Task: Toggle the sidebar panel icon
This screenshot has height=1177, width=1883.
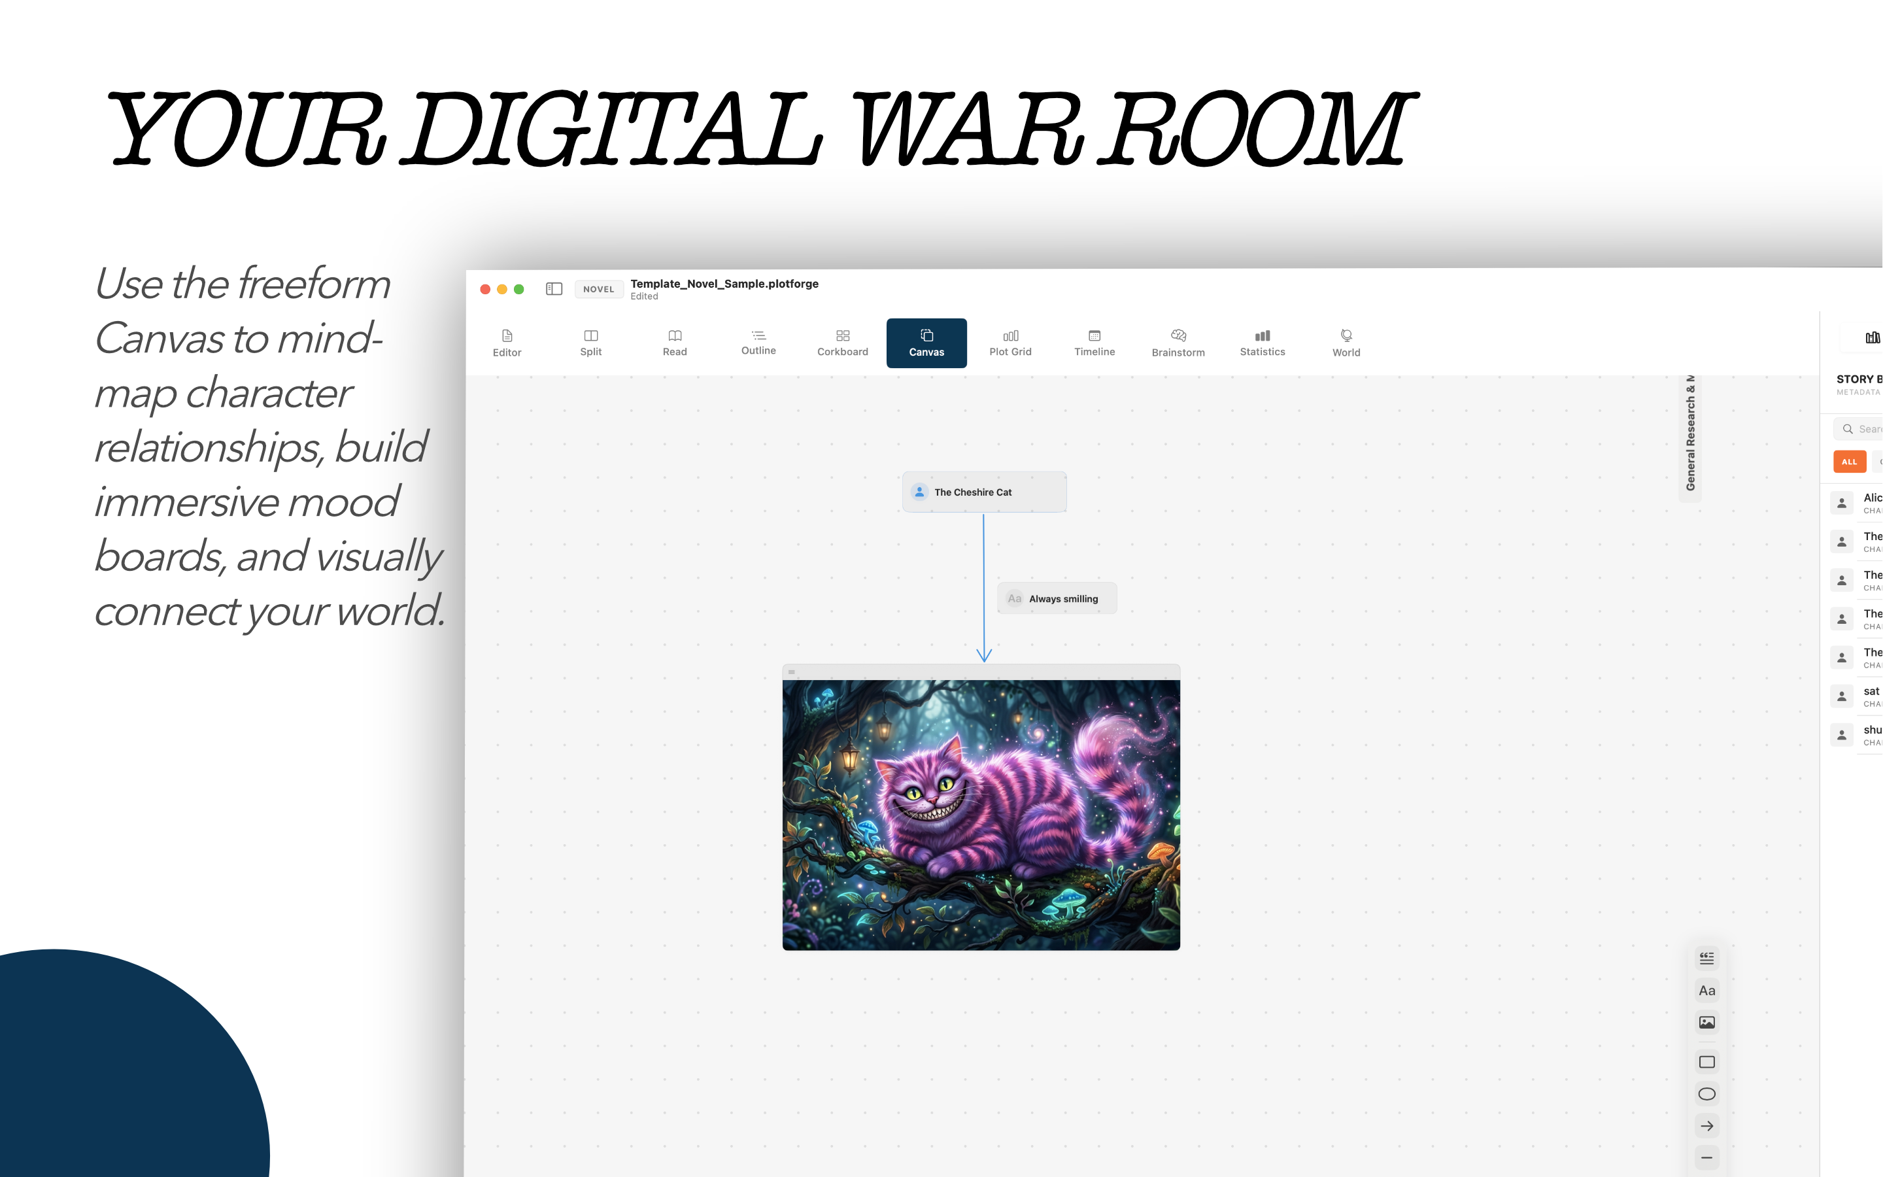Action: pos(554,289)
